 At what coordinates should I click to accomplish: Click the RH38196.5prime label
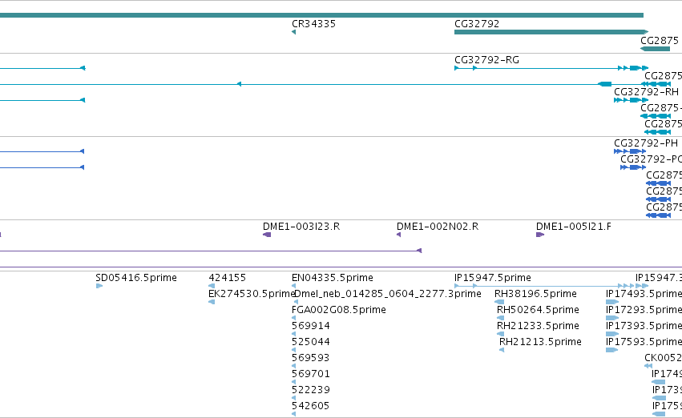click(536, 294)
